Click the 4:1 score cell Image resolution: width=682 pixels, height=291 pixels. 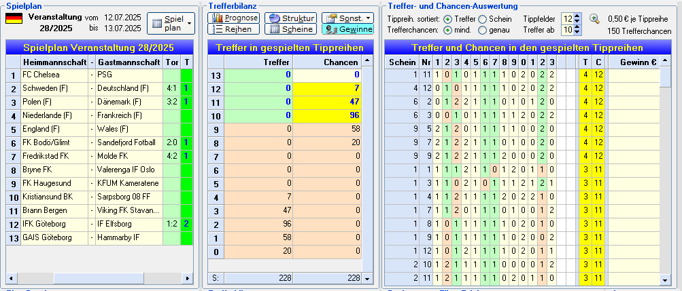[172, 88]
